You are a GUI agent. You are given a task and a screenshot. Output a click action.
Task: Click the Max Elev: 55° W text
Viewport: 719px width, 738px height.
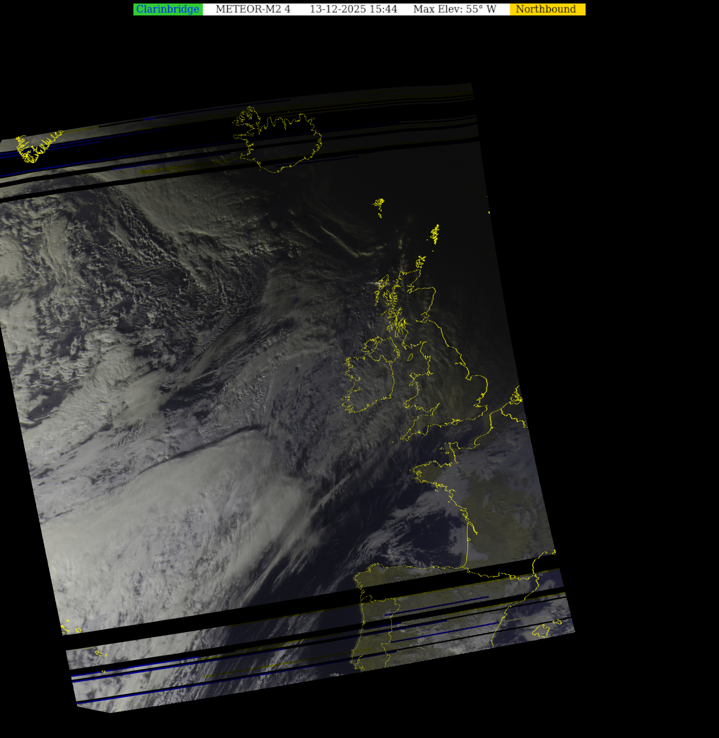point(454,9)
